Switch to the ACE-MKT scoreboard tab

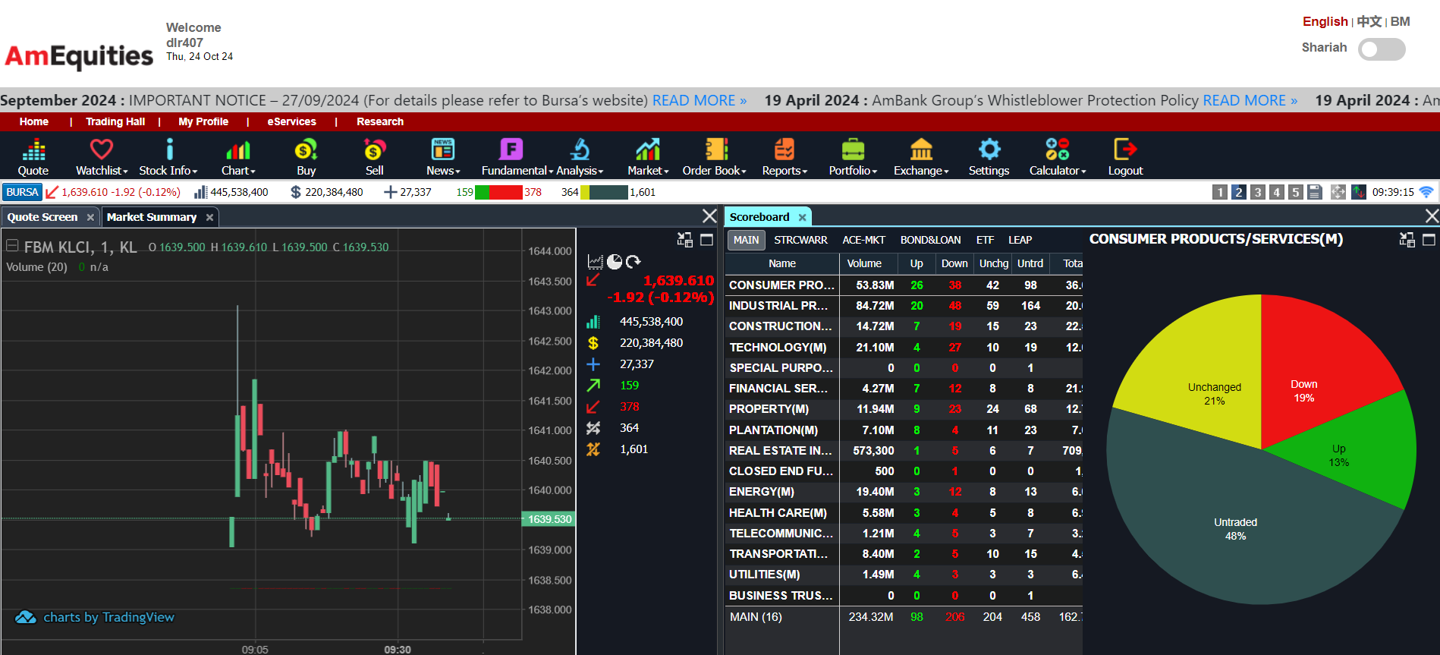pyautogui.click(x=863, y=240)
